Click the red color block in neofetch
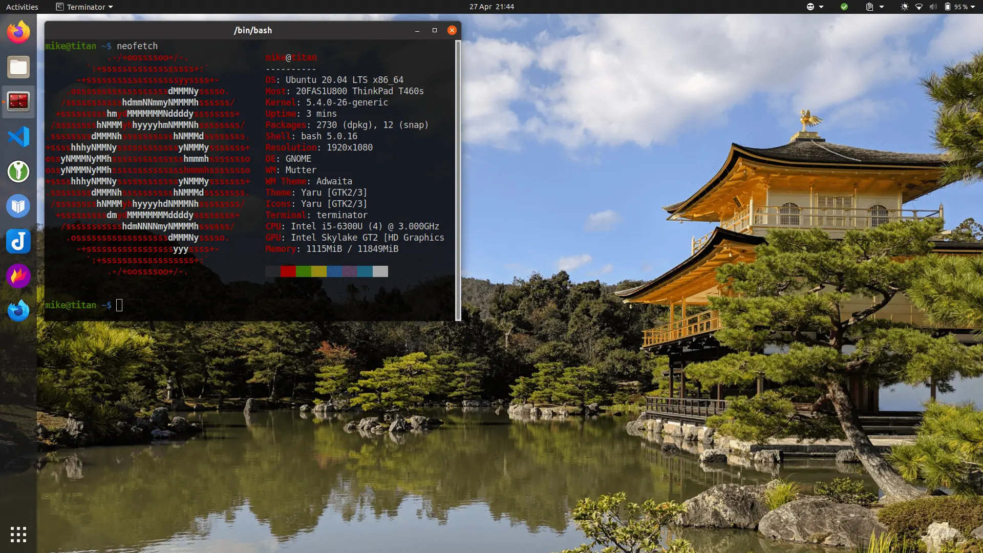 click(x=288, y=271)
